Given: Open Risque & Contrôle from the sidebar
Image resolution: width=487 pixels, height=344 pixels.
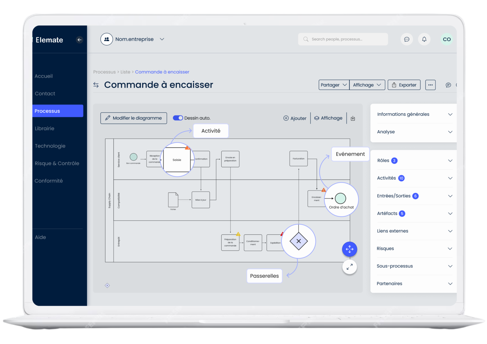Looking at the screenshot, I should 57,163.
